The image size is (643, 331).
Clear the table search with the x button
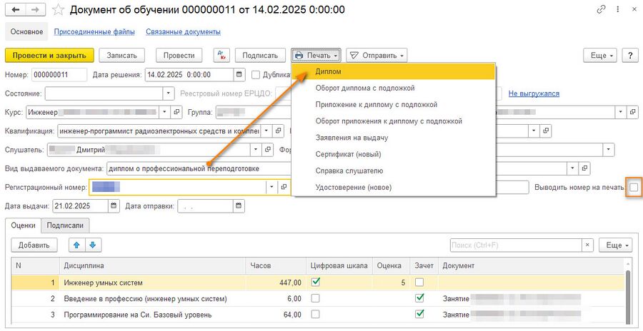(x=587, y=245)
